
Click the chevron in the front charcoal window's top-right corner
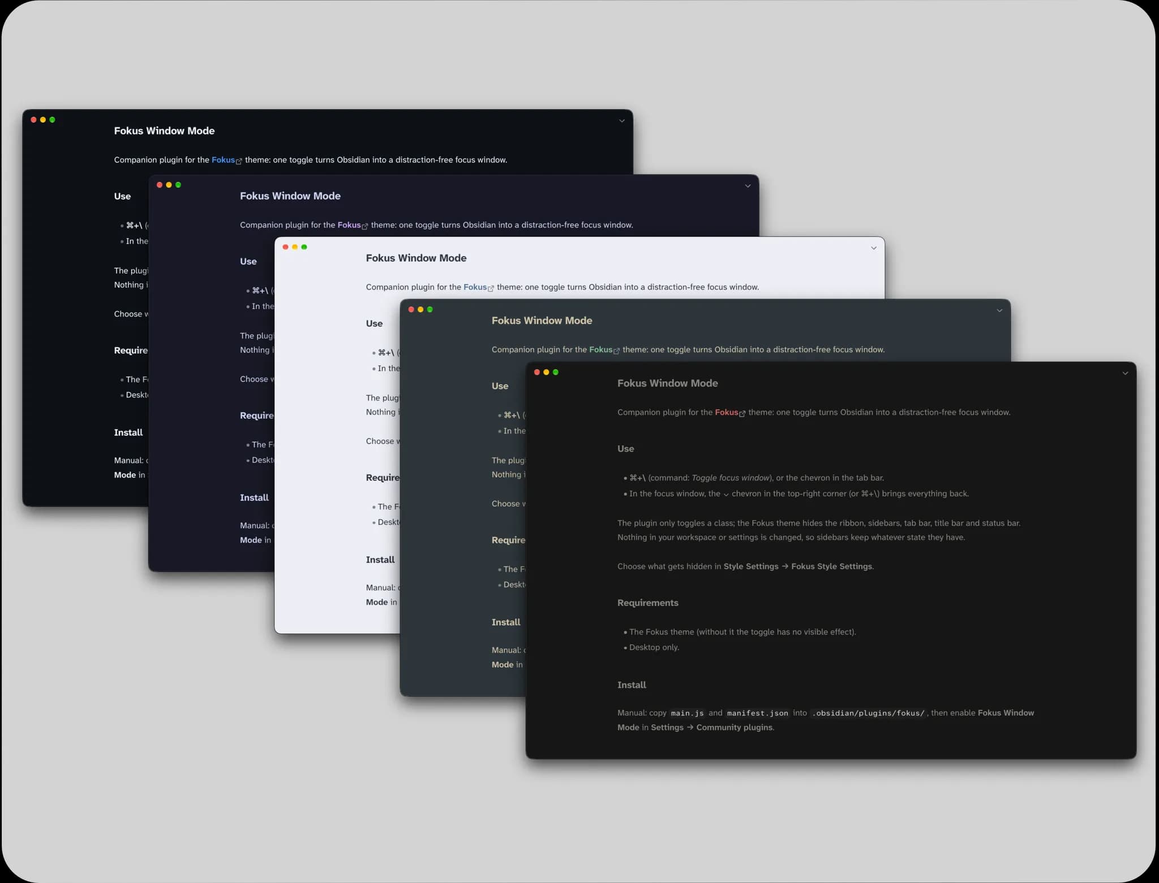click(1125, 373)
